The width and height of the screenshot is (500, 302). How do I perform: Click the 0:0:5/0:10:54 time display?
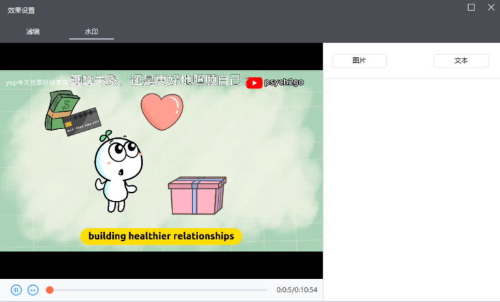coord(297,290)
